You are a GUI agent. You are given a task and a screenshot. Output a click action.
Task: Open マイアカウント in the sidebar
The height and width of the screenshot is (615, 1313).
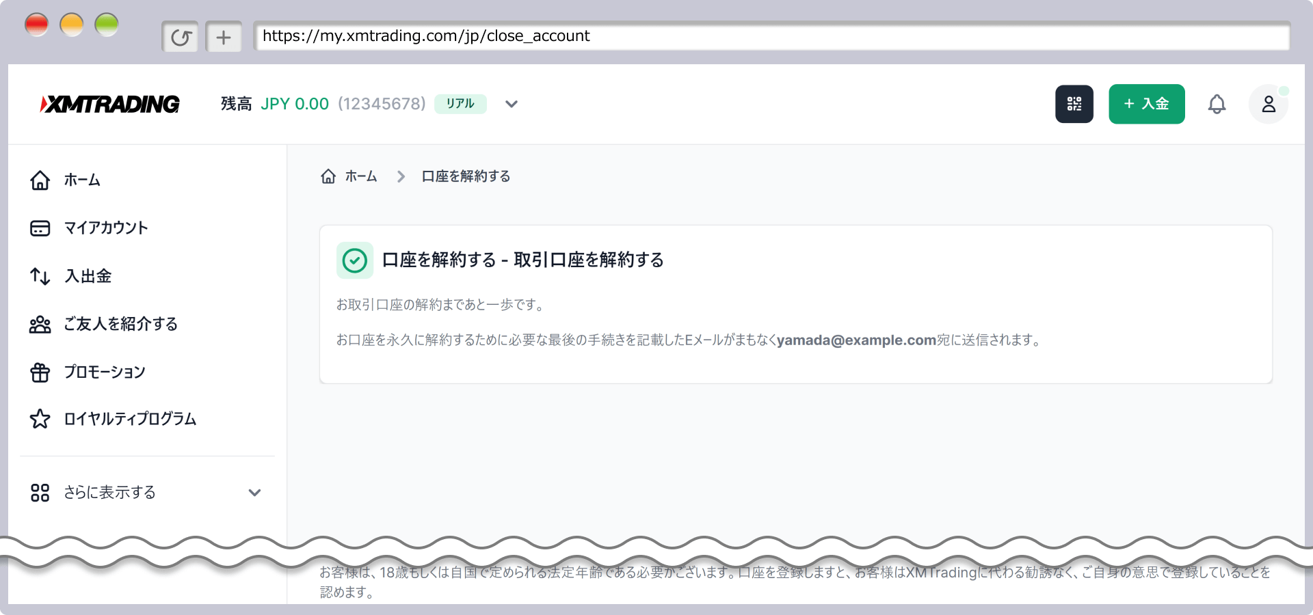pyautogui.click(x=105, y=228)
